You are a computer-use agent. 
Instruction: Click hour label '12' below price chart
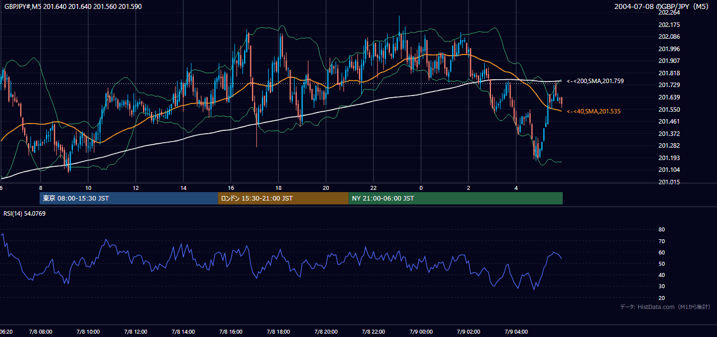tap(136, 188)
